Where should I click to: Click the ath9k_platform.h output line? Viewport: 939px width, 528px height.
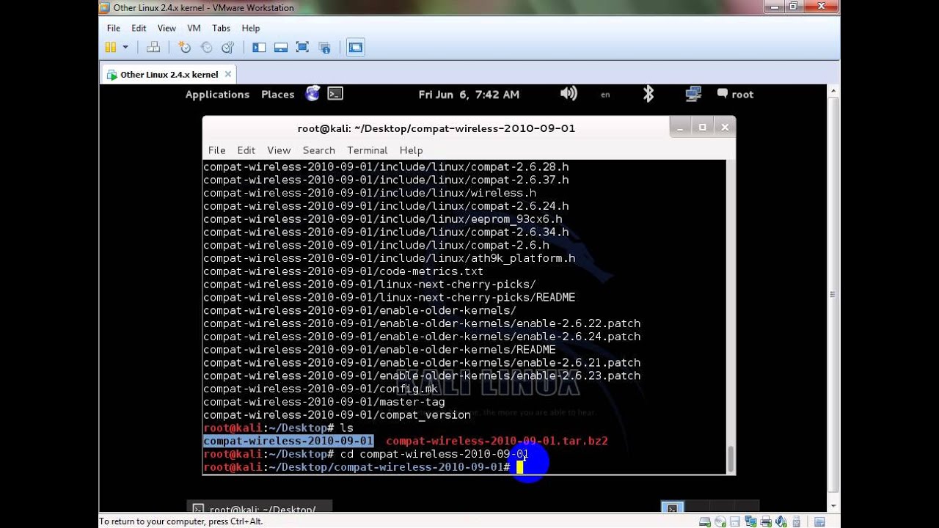(x=389, y=258)
